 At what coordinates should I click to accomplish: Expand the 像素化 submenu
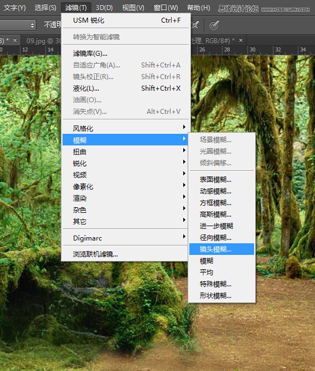tap(125, 186)
